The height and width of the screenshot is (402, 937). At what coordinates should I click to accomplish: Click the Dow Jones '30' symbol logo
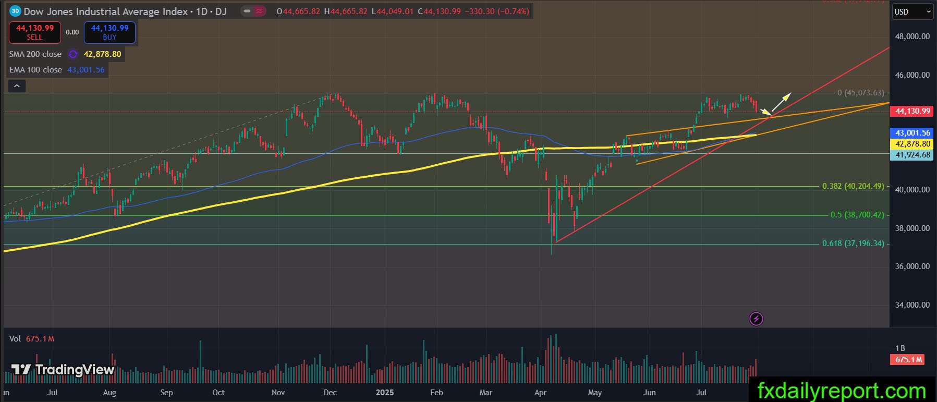click(x=16, y=11)
